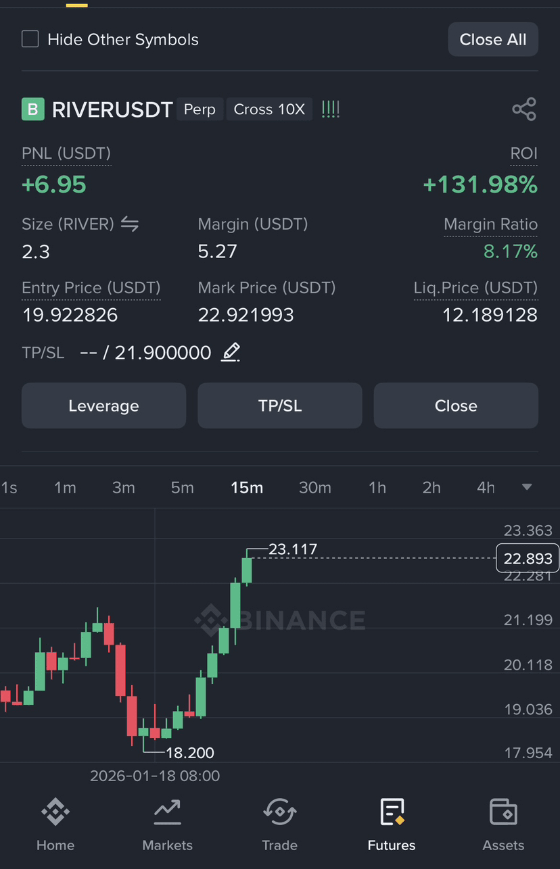Tap the 23.117 high price marker
Image resolution: width=560 pixels, height=869 pixels.
tap(293, 549)
